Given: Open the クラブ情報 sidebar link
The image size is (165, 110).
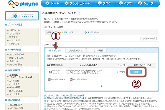Looking at the screenshot, I should pyautogui.click(x=14, y=44).
